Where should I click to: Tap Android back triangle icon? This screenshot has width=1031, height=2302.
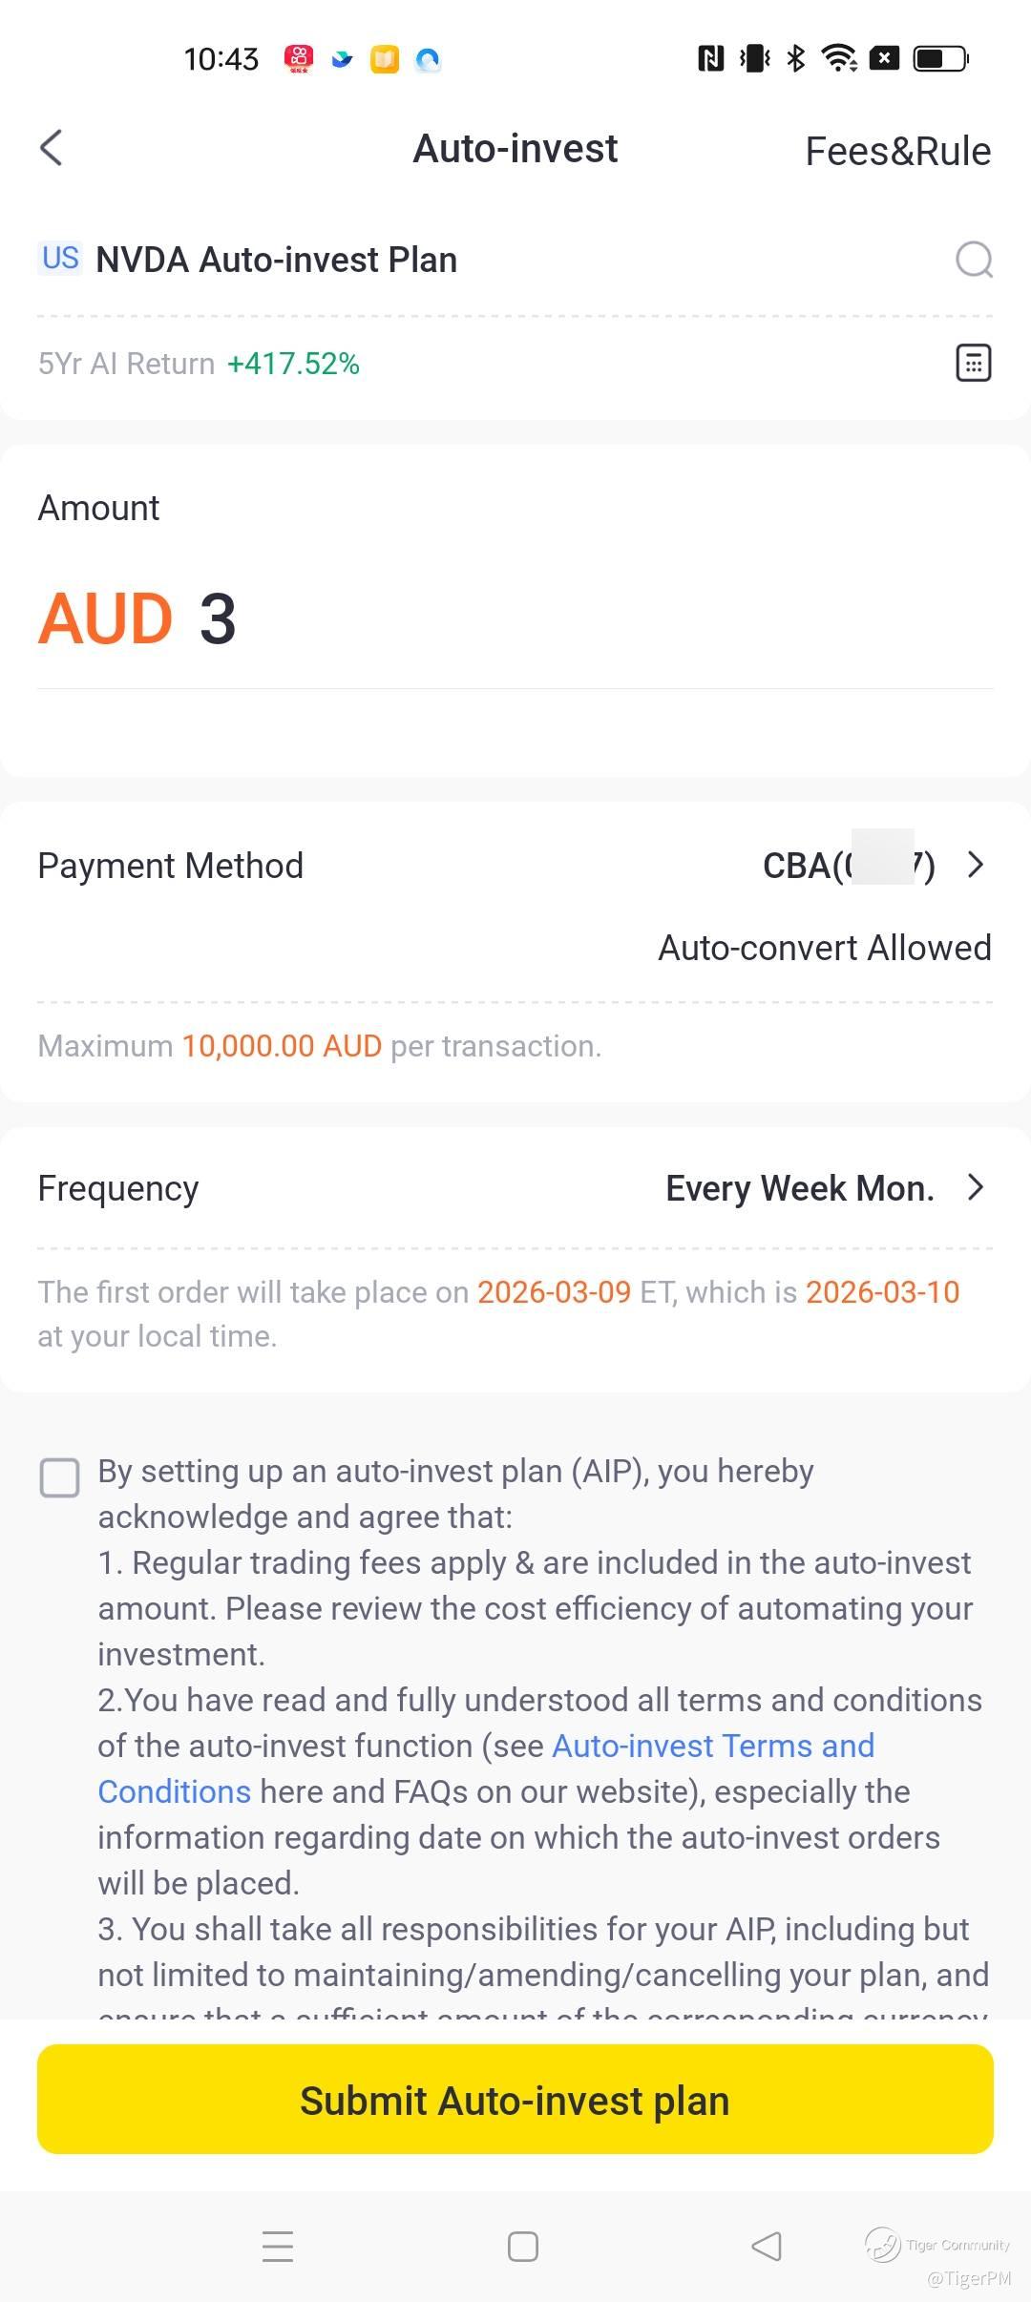pyautogui.click(x=767, y=2246)
